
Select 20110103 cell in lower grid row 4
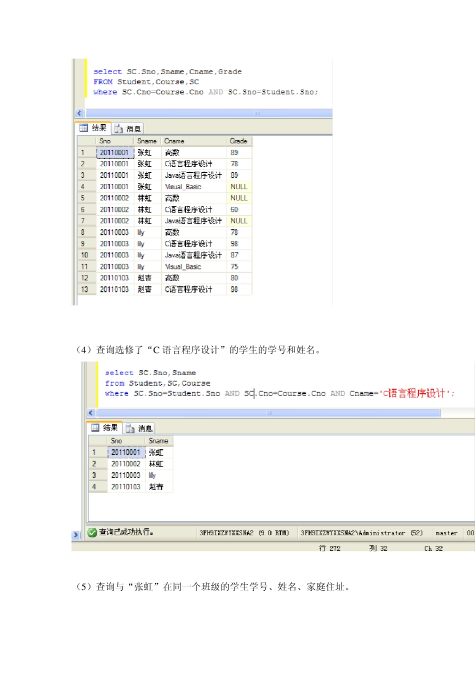point(126,487)
